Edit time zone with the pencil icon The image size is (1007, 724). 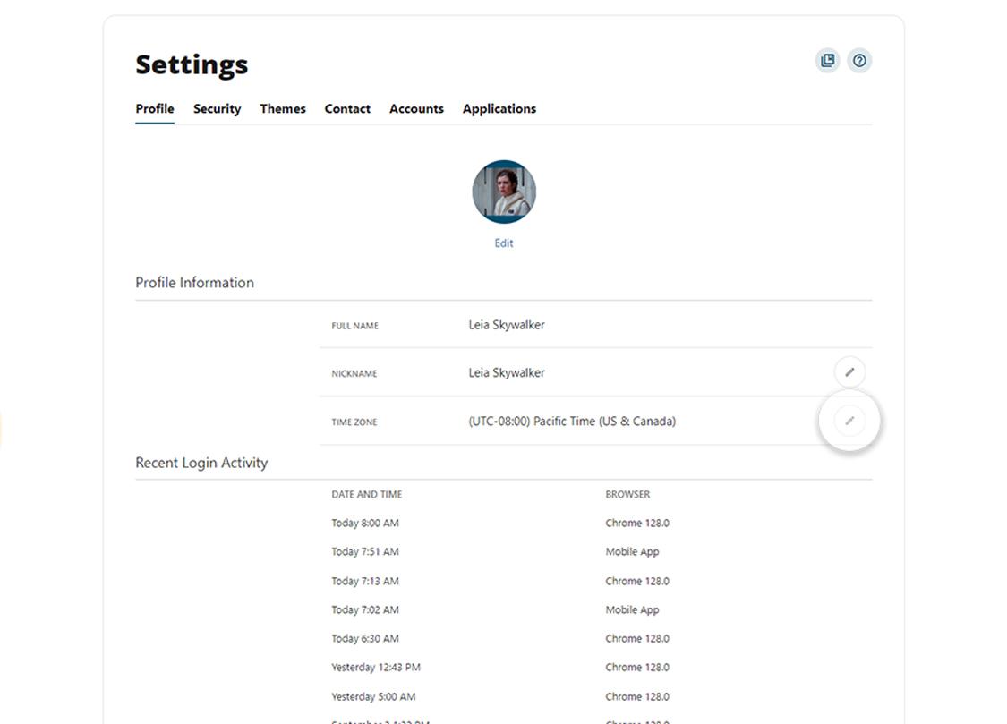click(849, 421)
